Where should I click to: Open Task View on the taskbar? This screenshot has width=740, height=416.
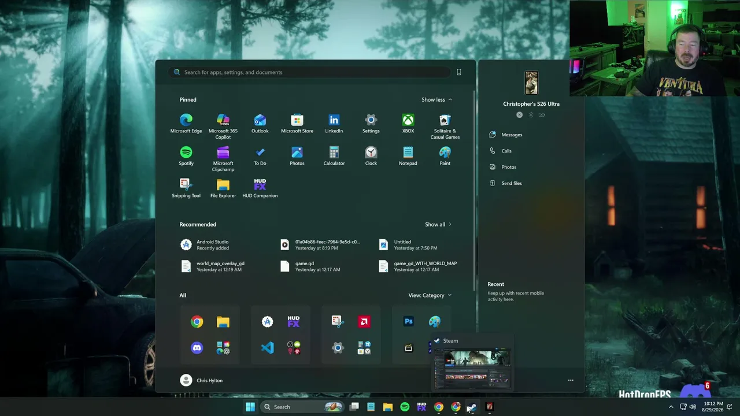354,407
